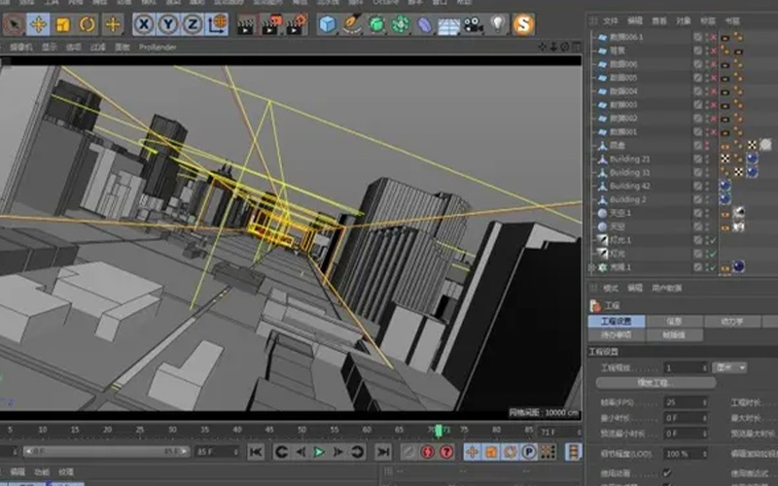Screen dimensions: 778x486
Task: Click red X enable toggle on 背景 row
Action: pyautogui.click(x=714, y=51)
